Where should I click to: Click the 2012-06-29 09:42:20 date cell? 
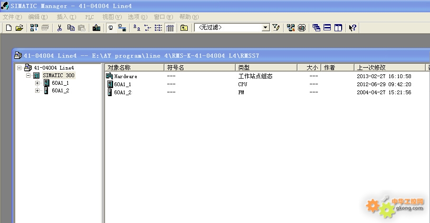tap(384, 84)
